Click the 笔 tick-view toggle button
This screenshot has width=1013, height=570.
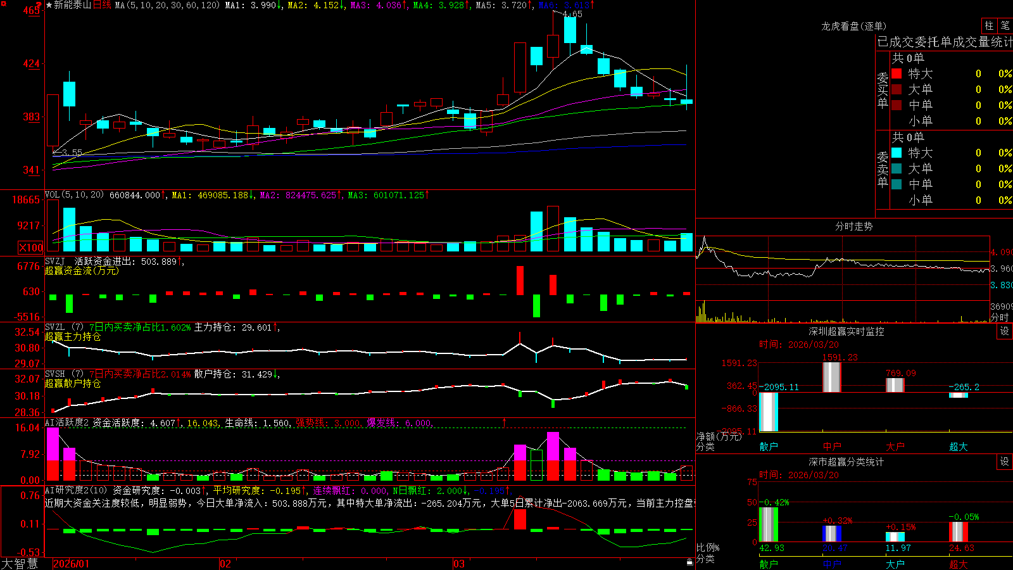[1005, 25]
